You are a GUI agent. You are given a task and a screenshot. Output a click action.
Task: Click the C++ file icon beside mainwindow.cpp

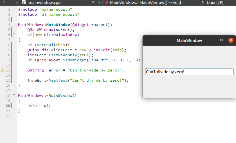(24, 3)
